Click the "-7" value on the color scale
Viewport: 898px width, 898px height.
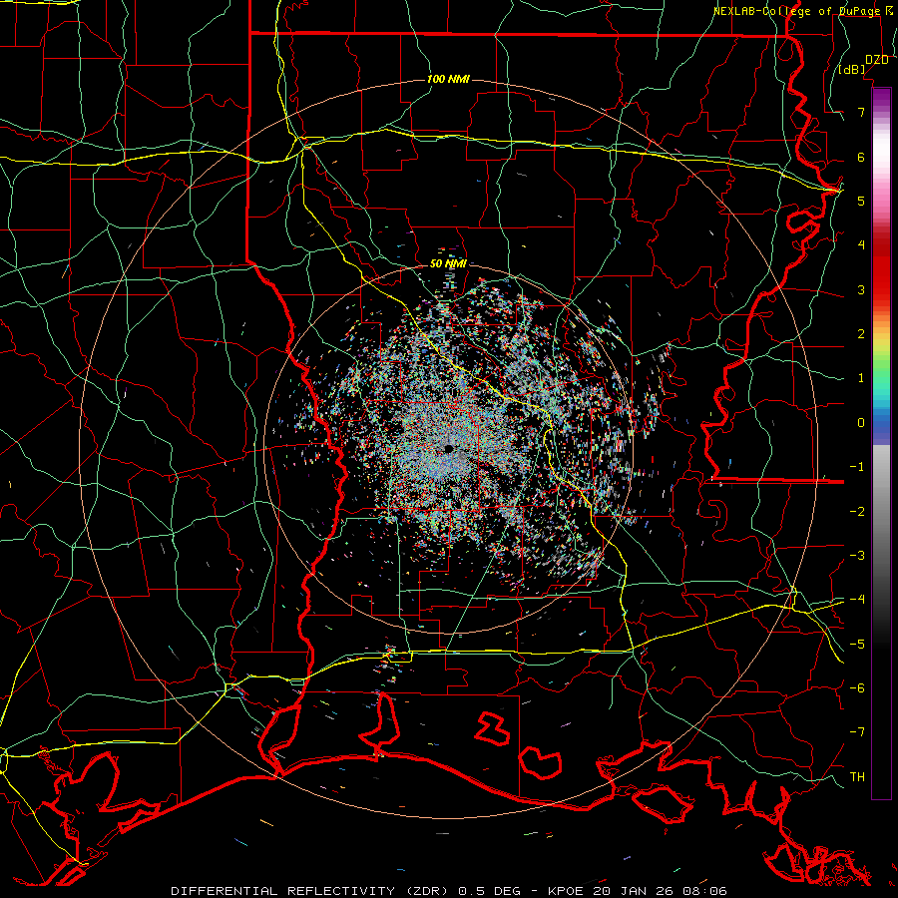pos(857,732)
